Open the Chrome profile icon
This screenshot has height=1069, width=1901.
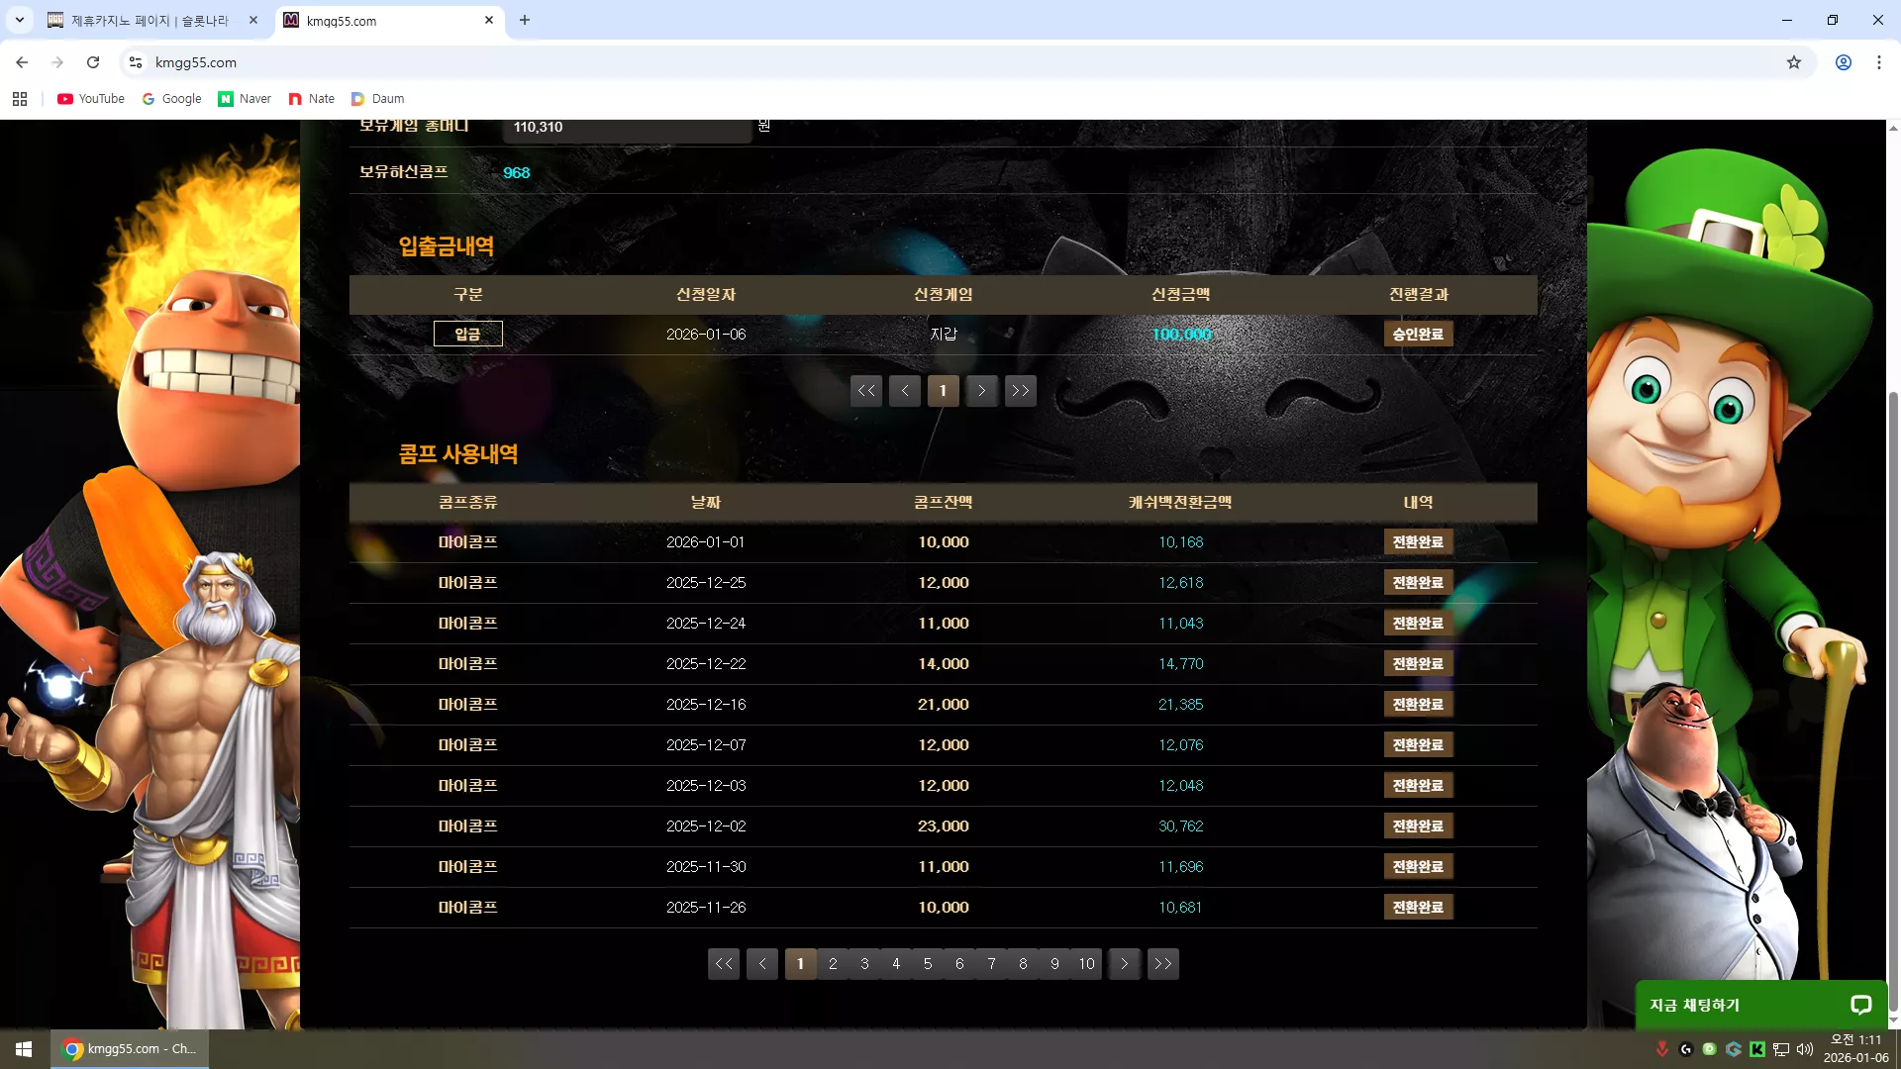[1844, 62]
